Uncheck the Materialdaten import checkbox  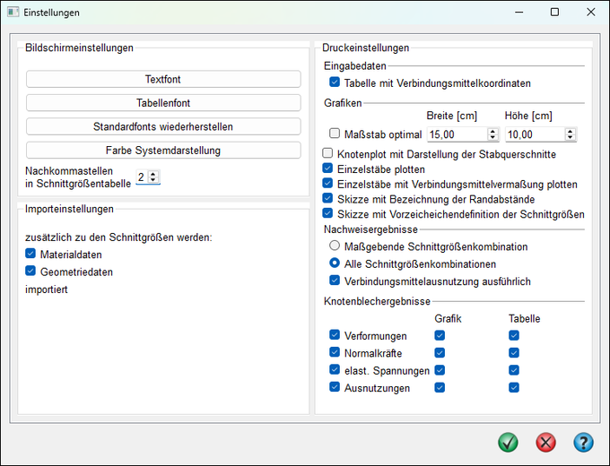click(32, 255)
